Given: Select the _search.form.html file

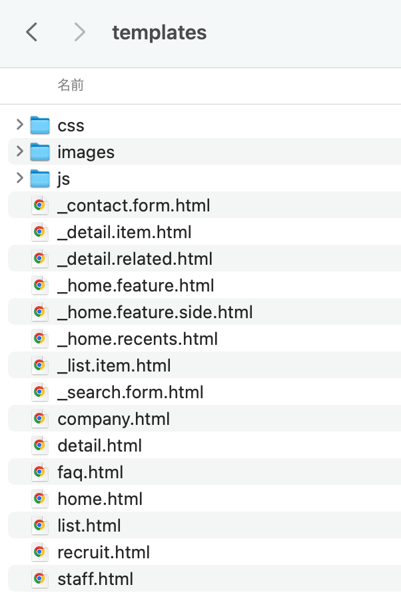Looking at the screenshot, I should (131, 392).
